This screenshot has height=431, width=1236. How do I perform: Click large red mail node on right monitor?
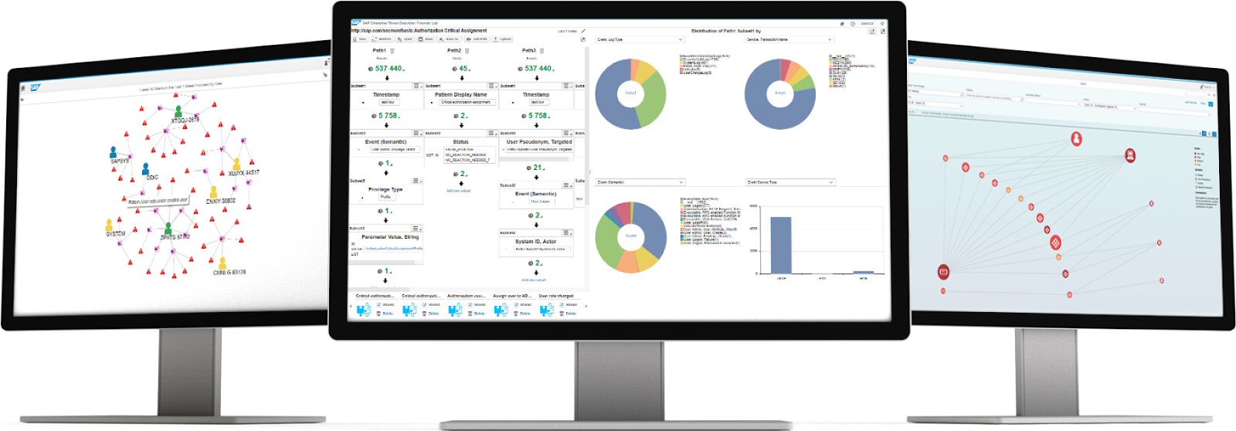[x=943, y=271]
